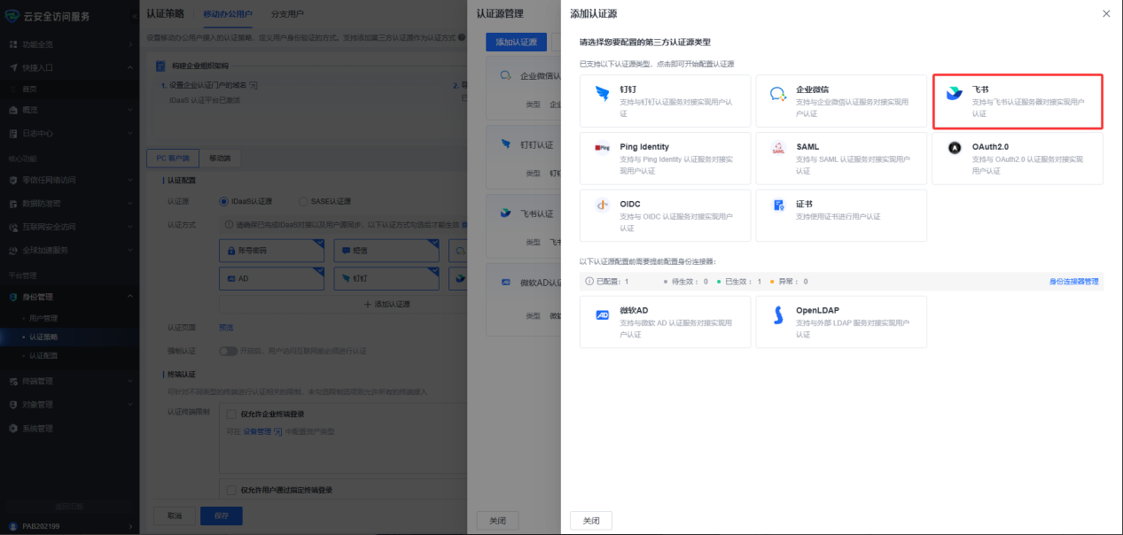Click the 证书 certificate icon
The width and height of the screenshot is (1123, 535).
click(x=778, y=205)
